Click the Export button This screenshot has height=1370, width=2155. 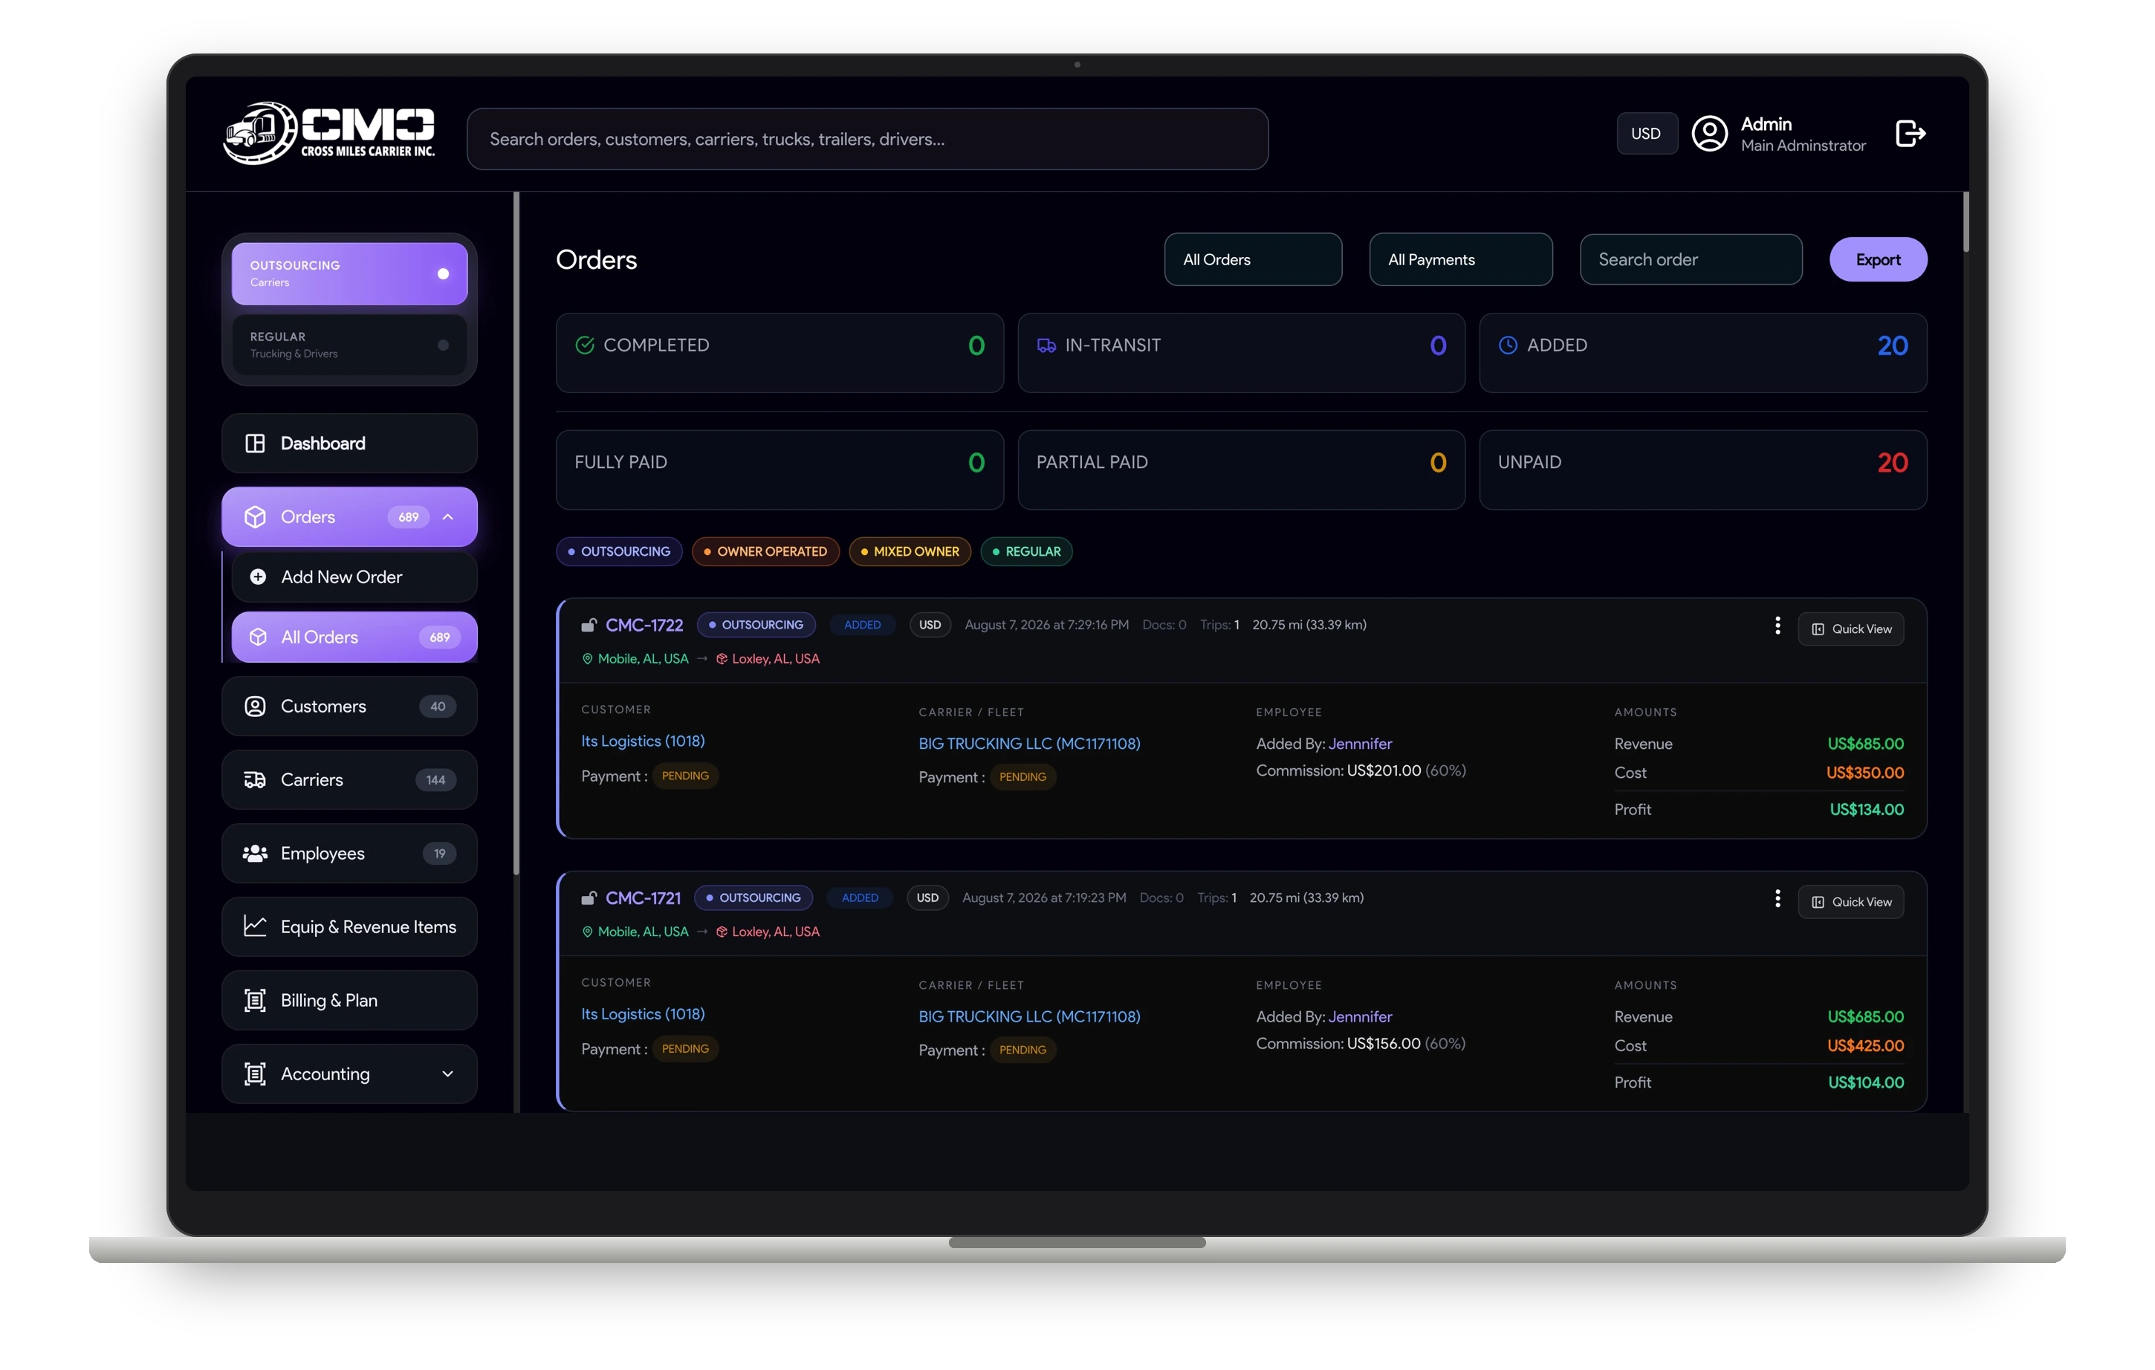pyautogui.click(x=1878, y=259)
